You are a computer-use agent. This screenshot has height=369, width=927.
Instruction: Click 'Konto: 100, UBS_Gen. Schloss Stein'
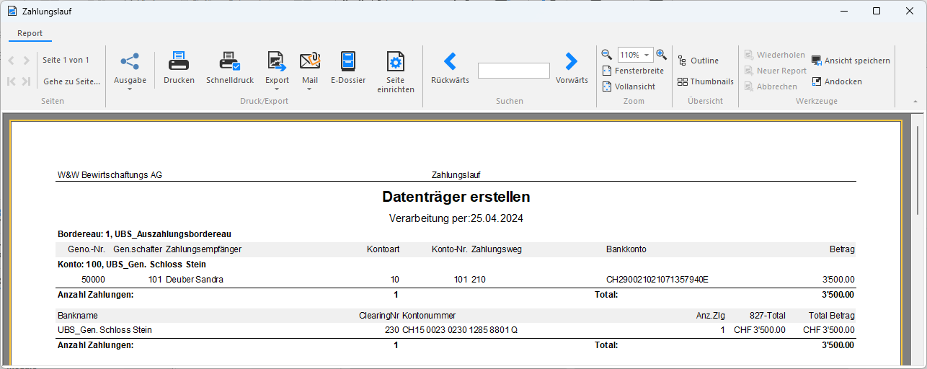pos(132,264)
